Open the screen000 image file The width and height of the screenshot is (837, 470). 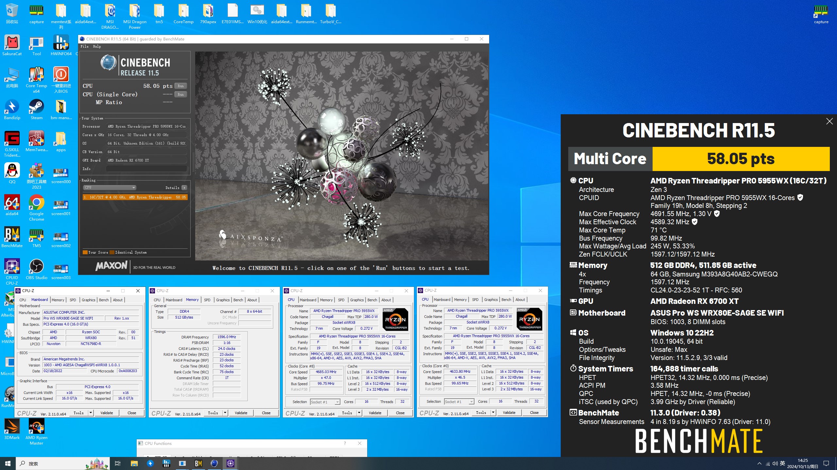coord(61,176)
